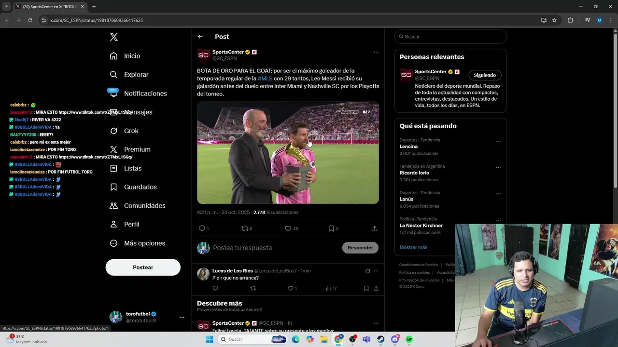Open Notificaciones with 20+ badge
This screenshot has width=618, height=347.
click(x=138, y=93)
